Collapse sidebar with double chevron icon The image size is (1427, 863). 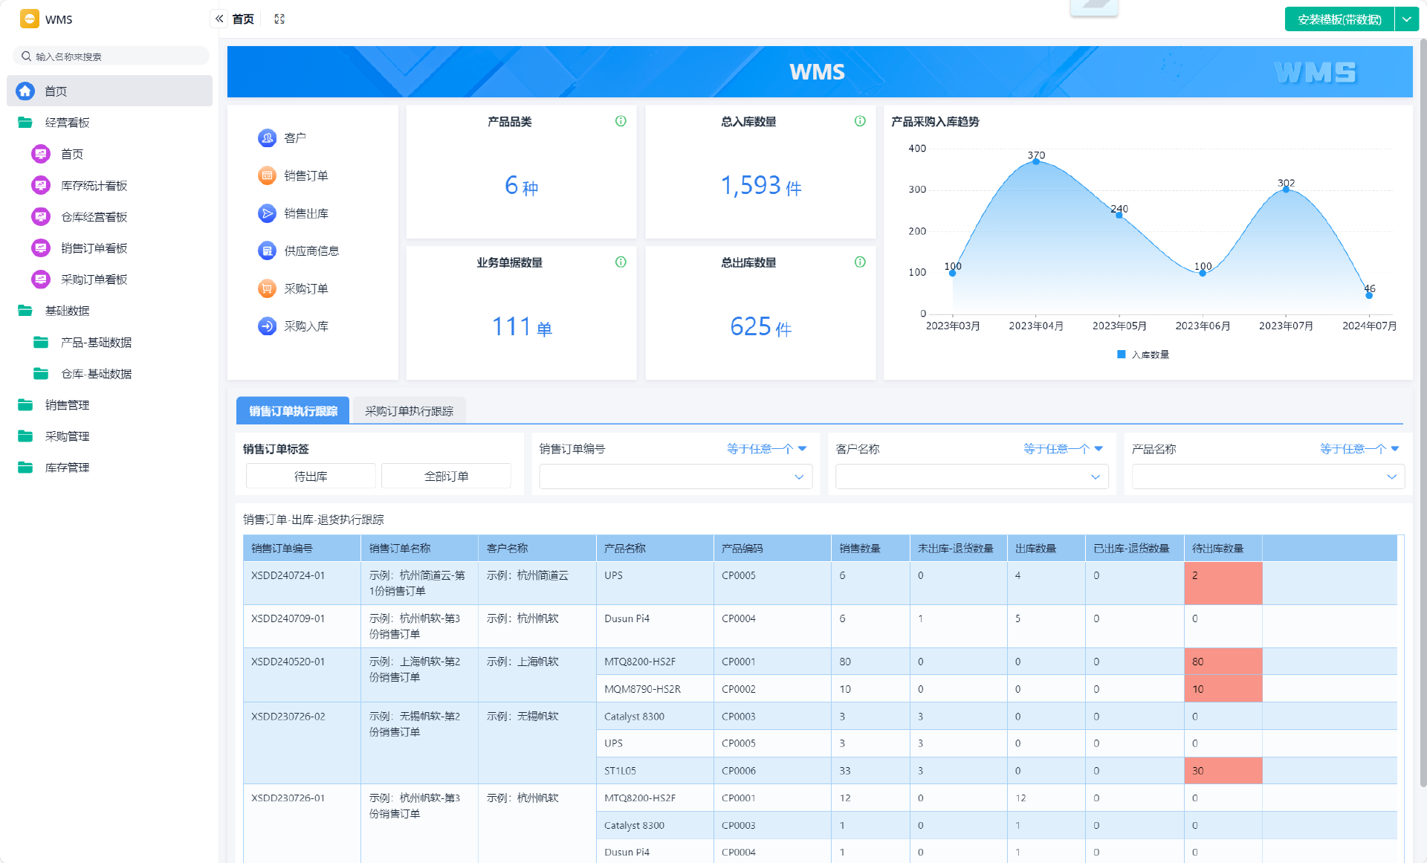coord(219,19)
